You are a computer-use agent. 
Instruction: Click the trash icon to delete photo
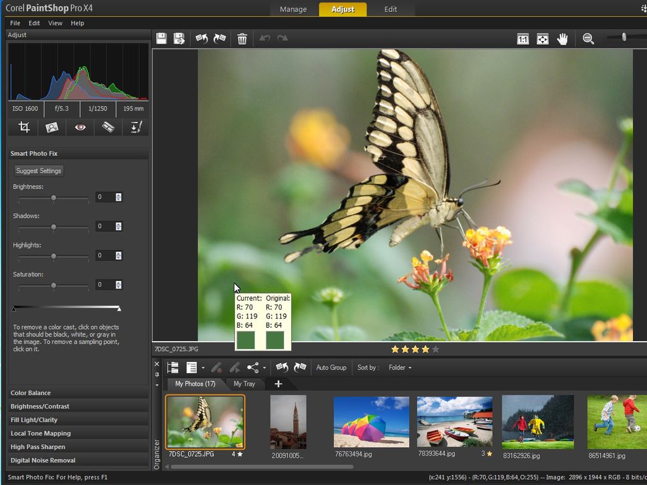[242, 39]
